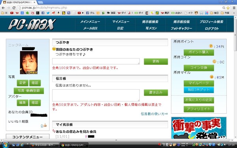Open マイメニュー in the site navigation
The height and width of the screenshot is (148, 237).
point(121,22)
